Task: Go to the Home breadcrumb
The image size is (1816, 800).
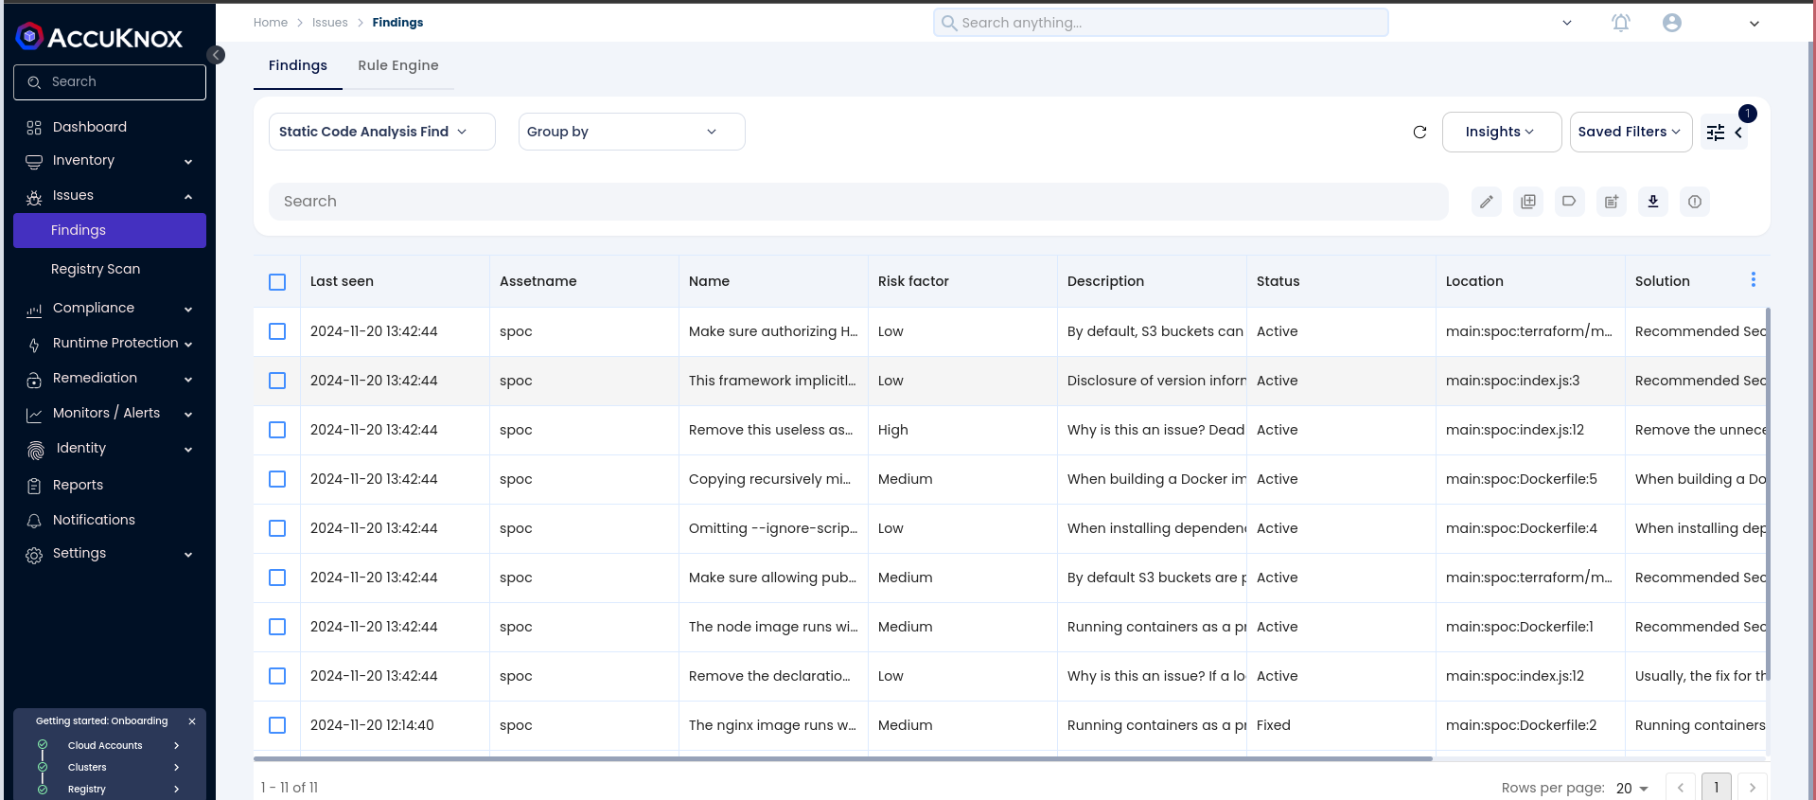Action: [271, 23]
